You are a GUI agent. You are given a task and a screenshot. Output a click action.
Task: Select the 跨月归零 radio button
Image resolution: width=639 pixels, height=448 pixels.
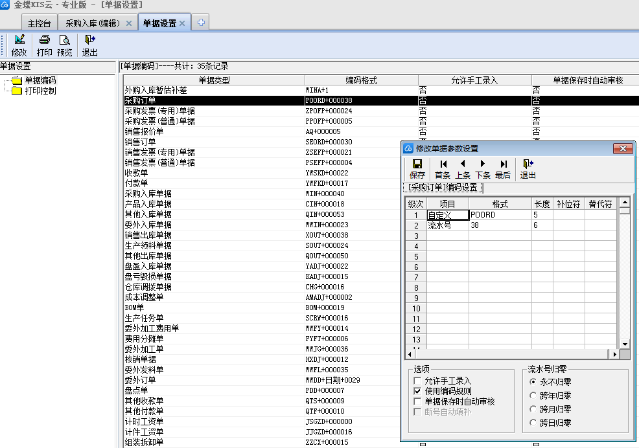point(533,409)
